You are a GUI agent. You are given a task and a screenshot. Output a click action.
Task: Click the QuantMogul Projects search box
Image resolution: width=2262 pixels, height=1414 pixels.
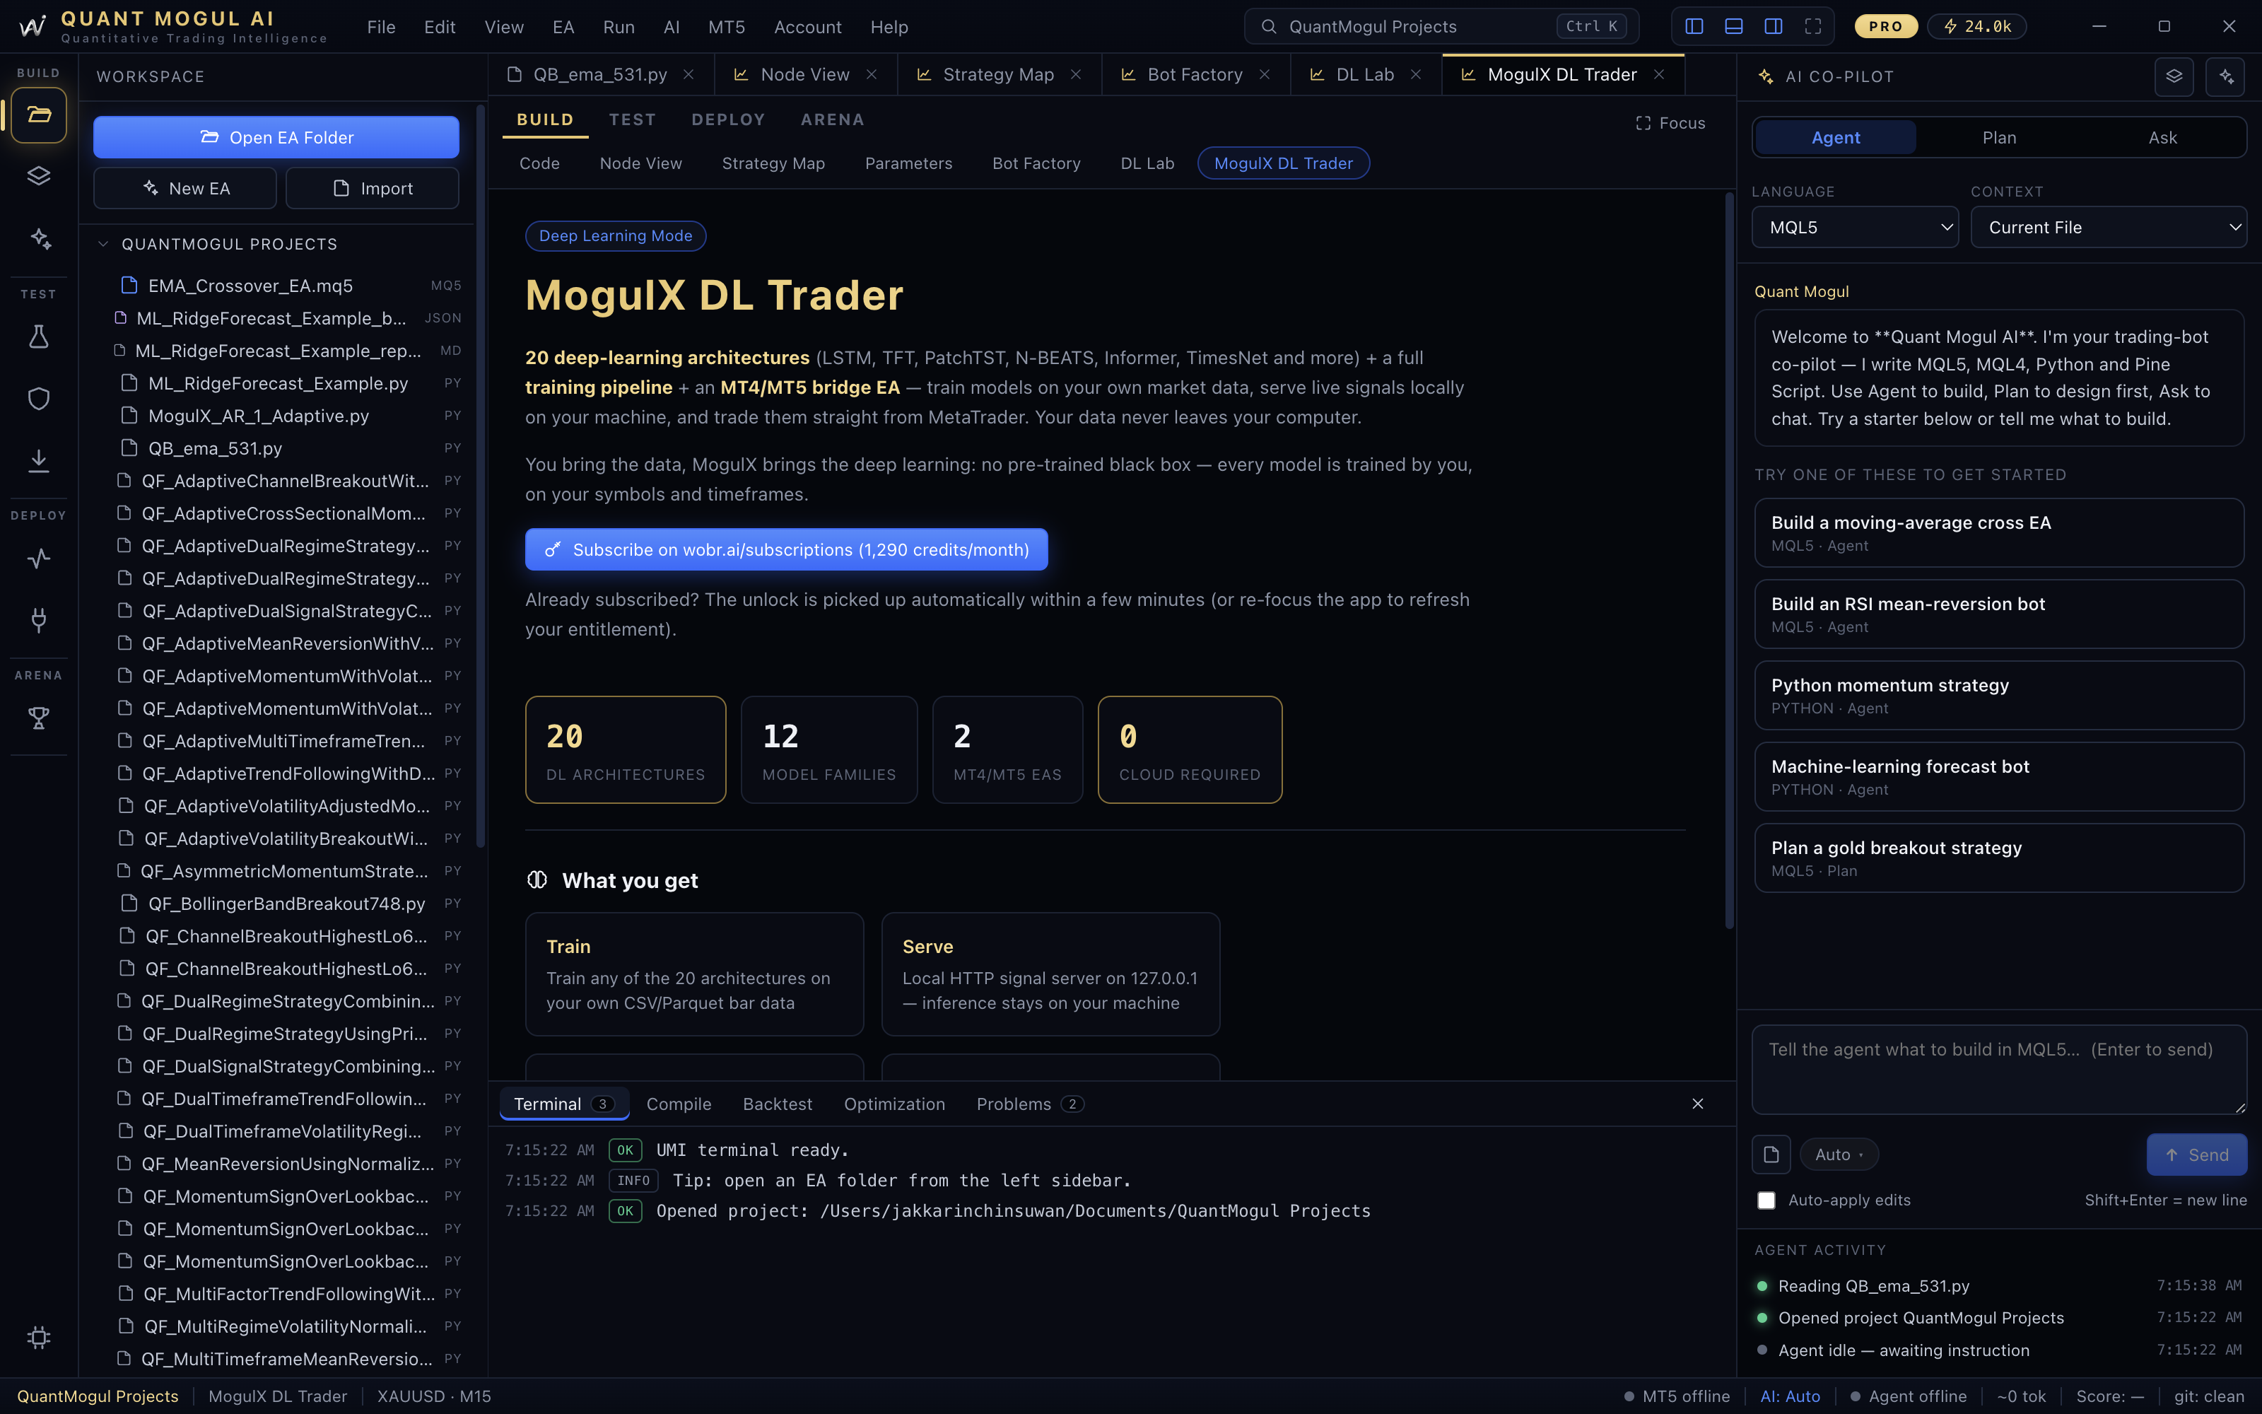click(x=1441, y=26)
